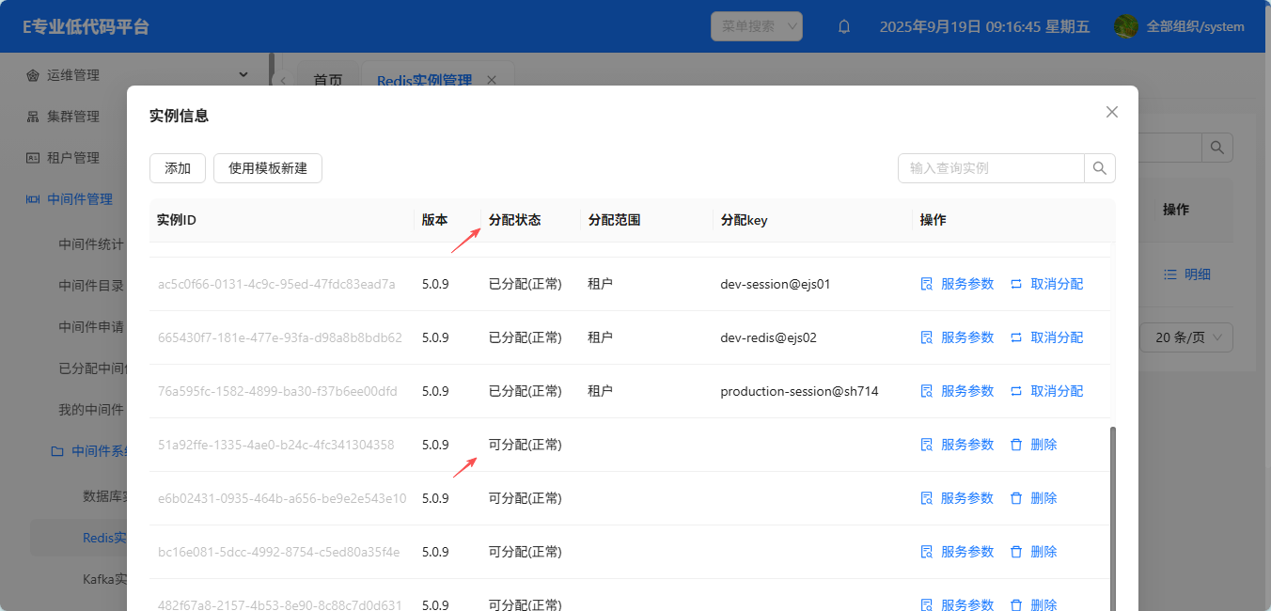Viewport: 1271px width, 611px height.
Task: Click the user avatar in header
Action: (x=1126, y=26)
